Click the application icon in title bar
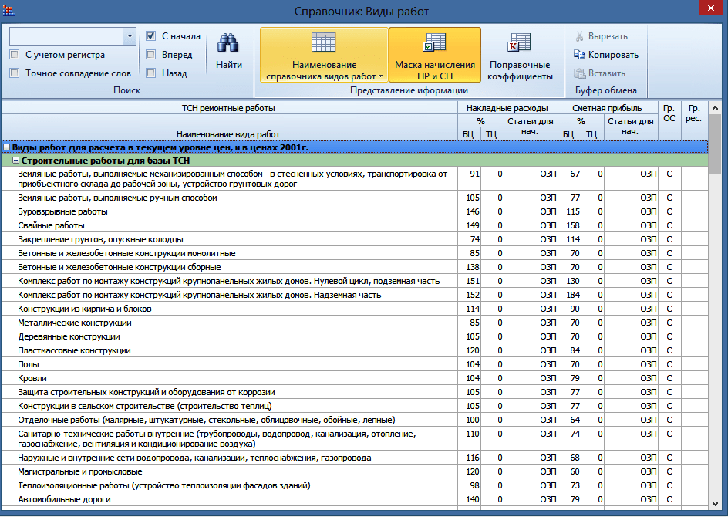728x517 pixels. tap(8, 10)
